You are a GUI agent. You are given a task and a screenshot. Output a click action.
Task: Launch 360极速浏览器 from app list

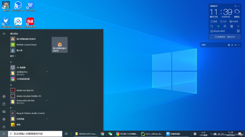point(23,79)
